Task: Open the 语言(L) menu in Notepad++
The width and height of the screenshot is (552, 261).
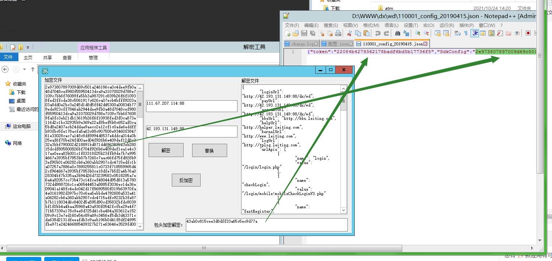Action: [x=391, y=25]
